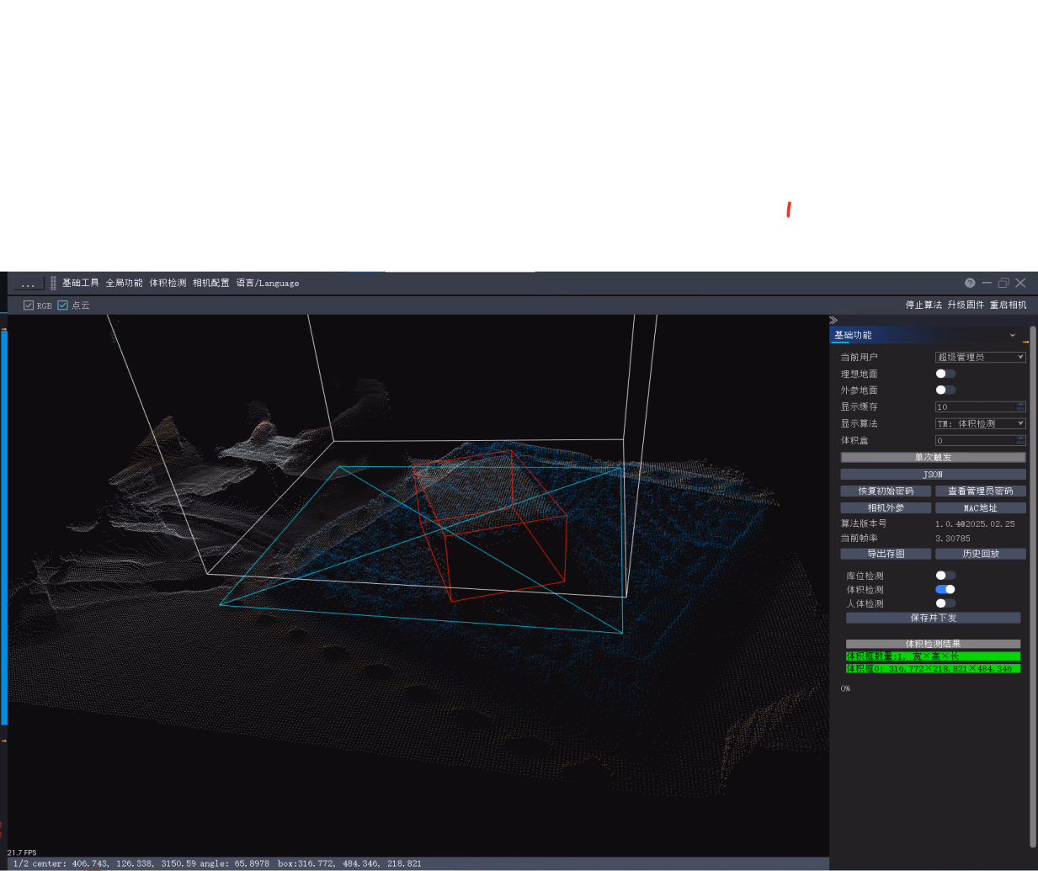Click the 单次触发 button

(x=933, y=458)
